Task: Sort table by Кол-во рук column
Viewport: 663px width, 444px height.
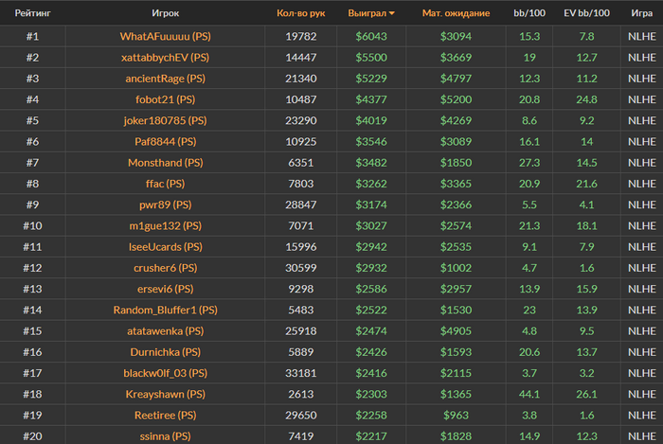Action: point(300,13)
